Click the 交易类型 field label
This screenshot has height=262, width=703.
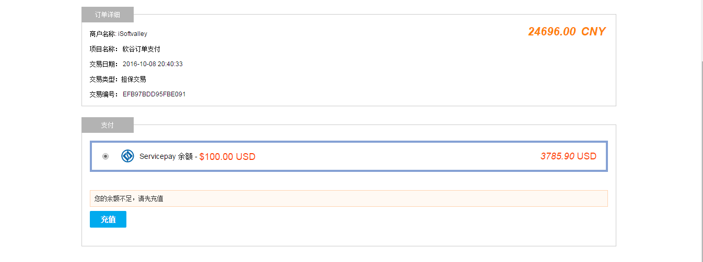103,80
